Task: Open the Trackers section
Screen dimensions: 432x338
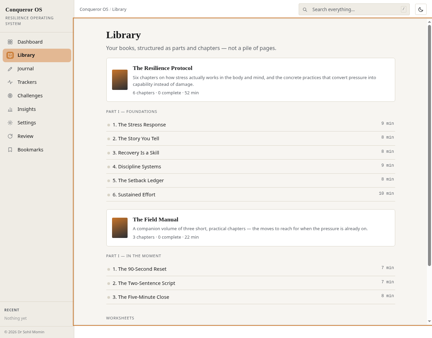Action: [37, 82]
